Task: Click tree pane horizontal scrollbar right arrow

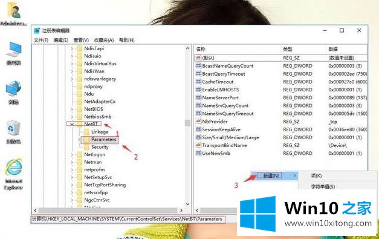Action: (x=181, y=211)
